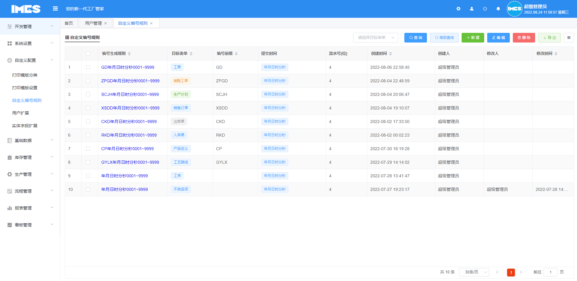The width and height of the screenshot is (577, 281).
Task: Open the settings gear icon in header
Action: (458, 9)
